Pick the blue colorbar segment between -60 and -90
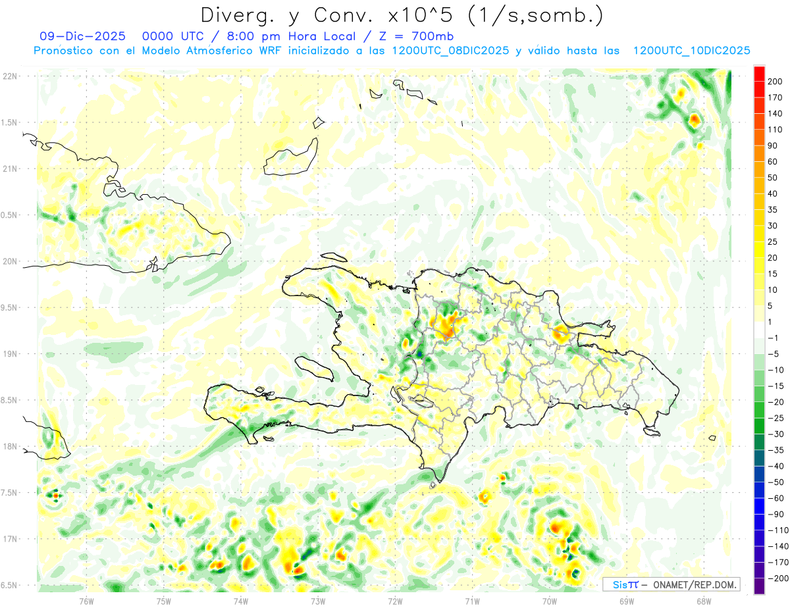 [759, 506]
